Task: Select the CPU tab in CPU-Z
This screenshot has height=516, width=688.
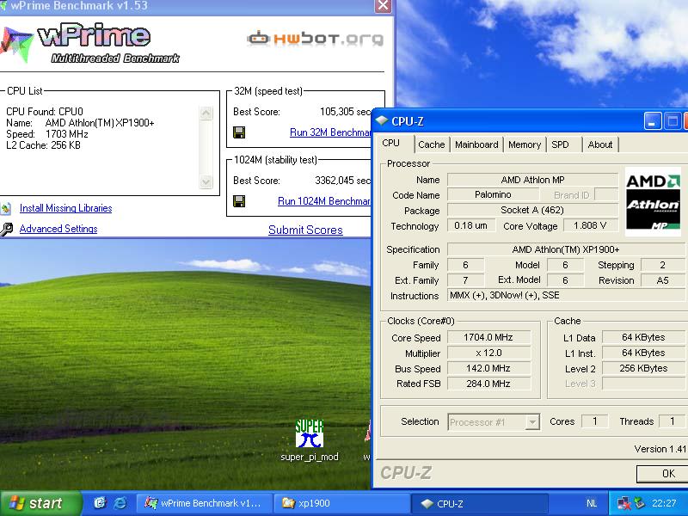Action: (x=391, y=143)
